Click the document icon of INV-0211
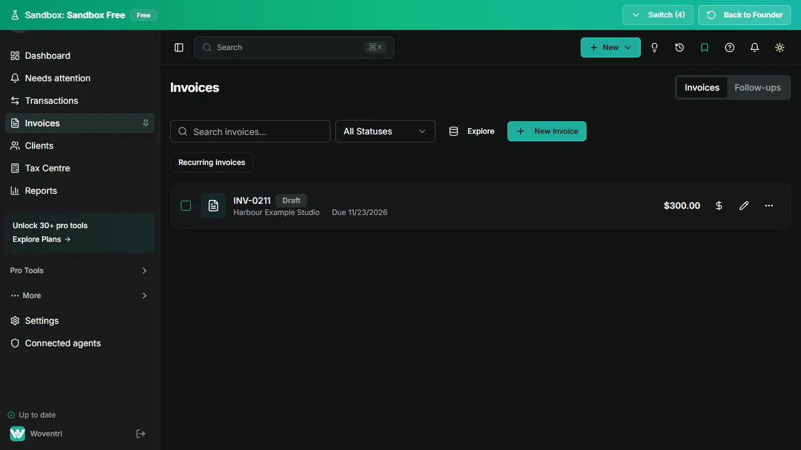 (x=213, y=206)
